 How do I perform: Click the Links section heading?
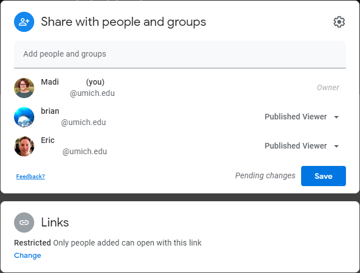tap(55, 222)
